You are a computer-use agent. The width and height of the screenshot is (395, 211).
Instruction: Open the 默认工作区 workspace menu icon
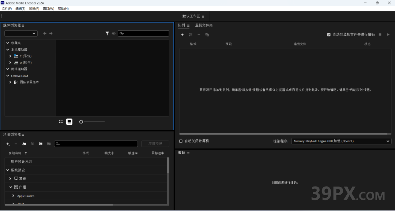coord(203,16)
